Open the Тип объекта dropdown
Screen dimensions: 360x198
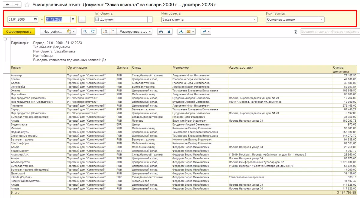pos(150,19)
